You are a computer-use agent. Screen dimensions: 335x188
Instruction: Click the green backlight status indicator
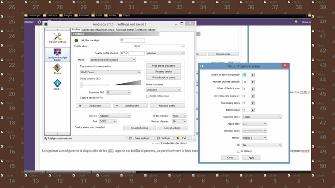pos(76,40)
